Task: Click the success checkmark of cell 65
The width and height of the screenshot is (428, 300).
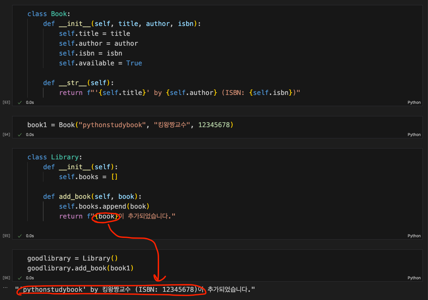Action: click(x=20, y=236)
